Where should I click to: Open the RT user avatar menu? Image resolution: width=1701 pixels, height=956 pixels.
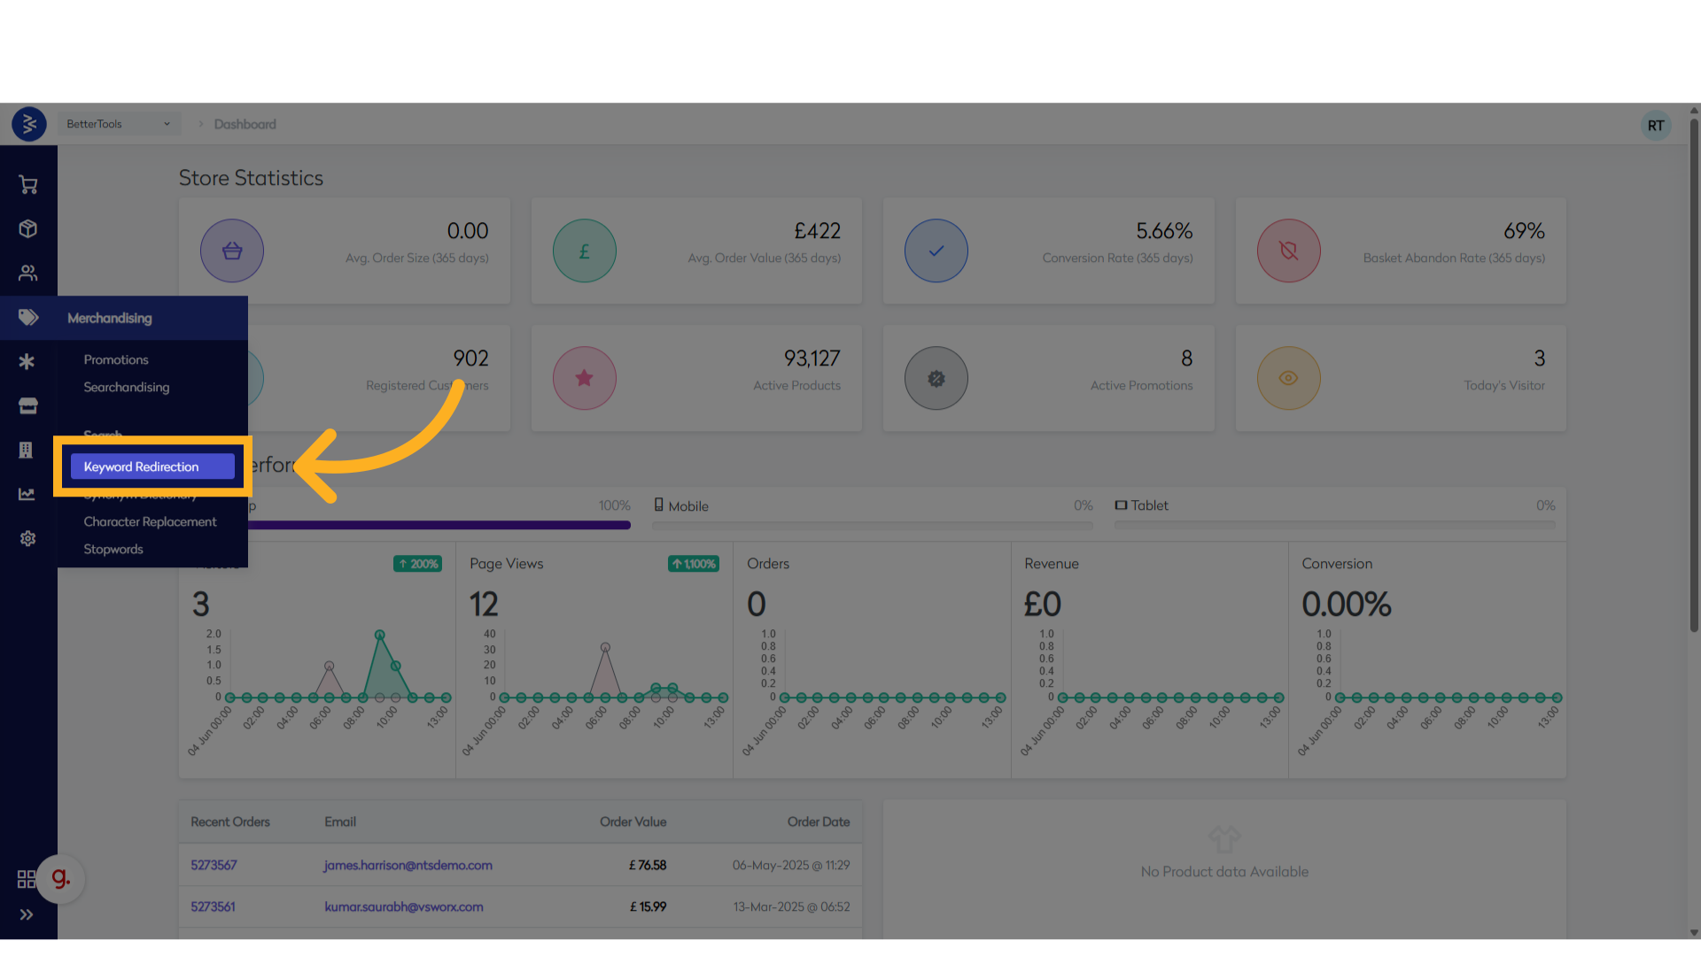click(x=1655, y=126)
